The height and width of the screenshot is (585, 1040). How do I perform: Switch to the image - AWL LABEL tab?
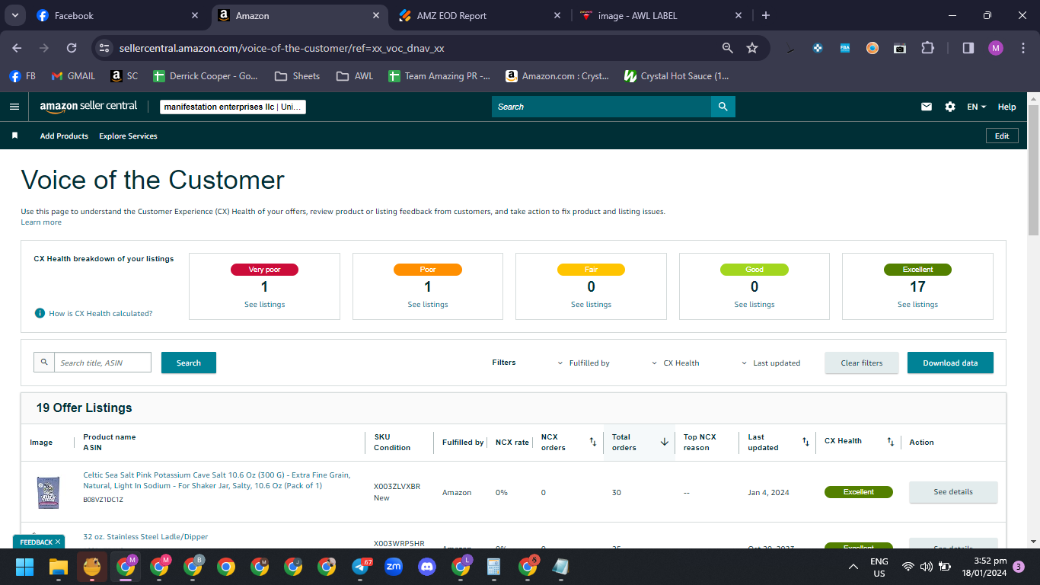(661, 15)
